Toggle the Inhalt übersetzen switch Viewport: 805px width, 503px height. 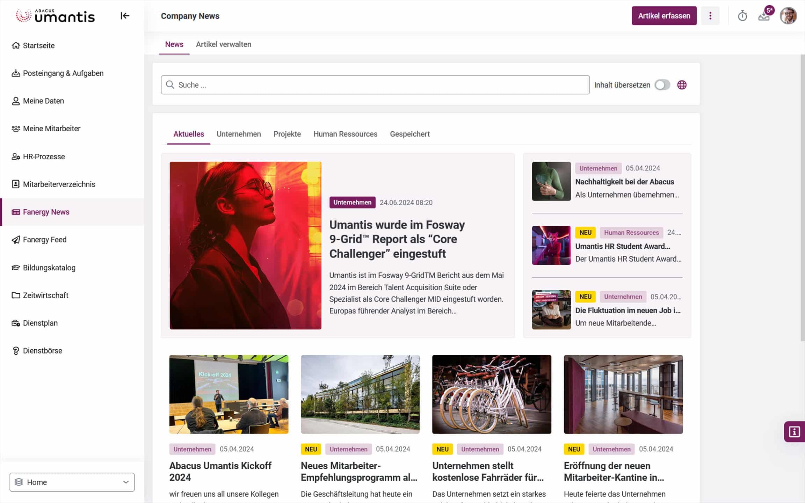[x=662, y=85]
